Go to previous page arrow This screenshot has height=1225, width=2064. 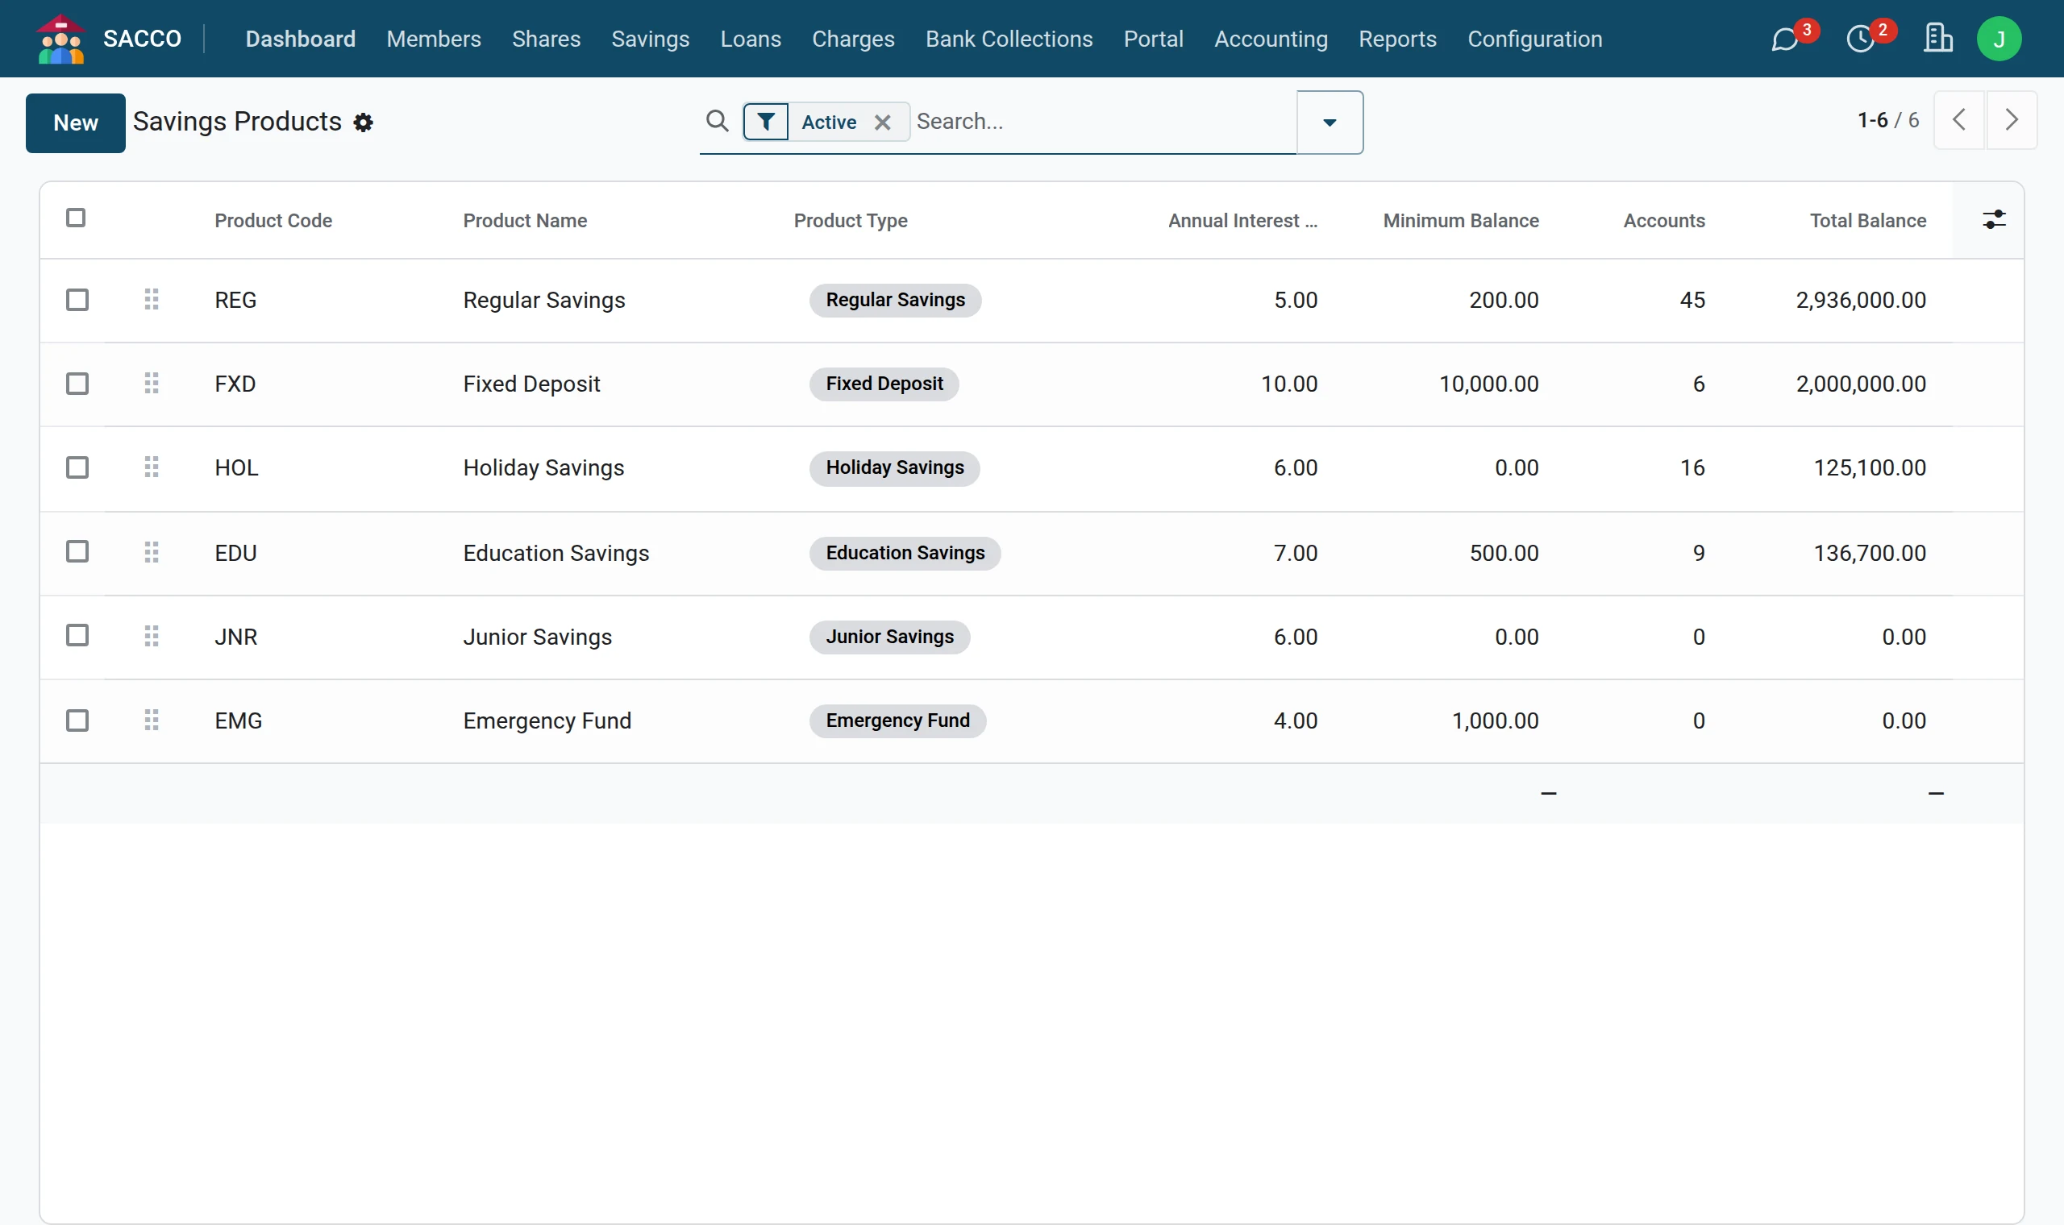pyautogui.click(x=1958, y=121)
